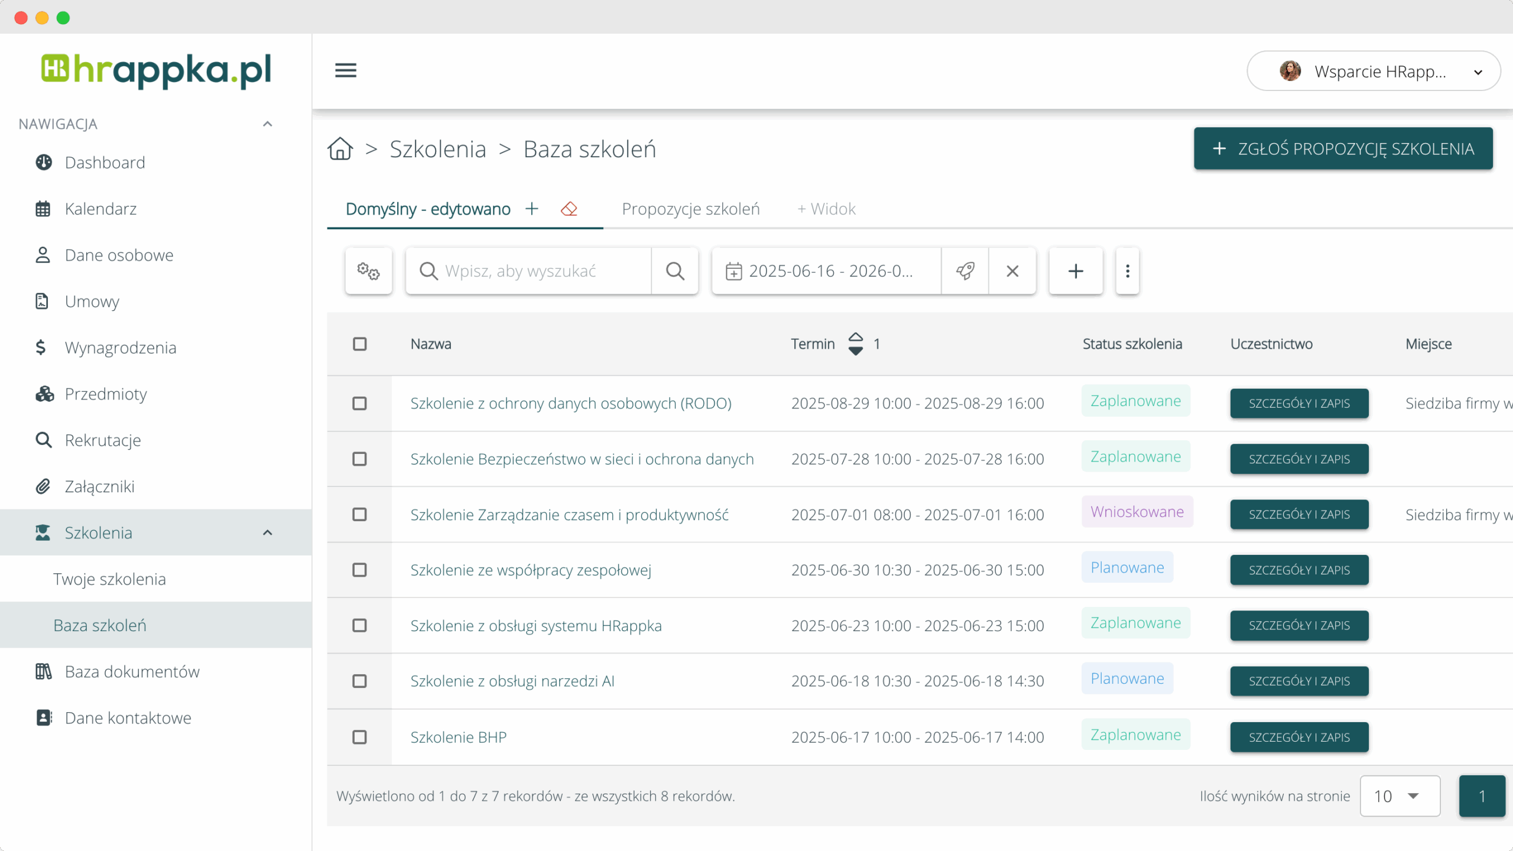Toggle the select-all header checkbox
The width and height of the screenshot is (1513, 851).
coord(359,344)
